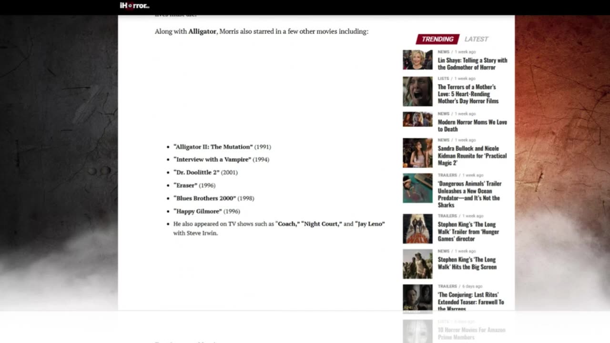Image resolution: width=610 pixels, height=343 pixels.
Task: Click the "Jay Leno" text in TV shows line
Action: [370, 224]
